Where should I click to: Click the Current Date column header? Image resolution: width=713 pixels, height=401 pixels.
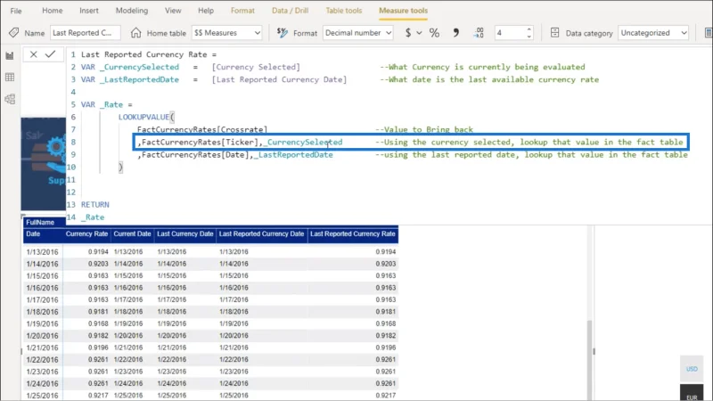(132, 234)
